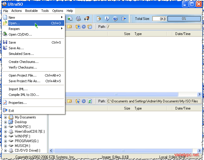Viewport: 204px width, 160px height.
Task: Click the MUSIC(H:) hard drive icon
Action: 11,146
